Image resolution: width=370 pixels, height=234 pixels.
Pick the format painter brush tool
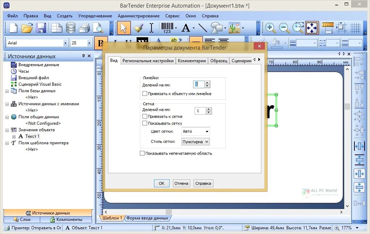pyautogui.click(x=138, y=28)
